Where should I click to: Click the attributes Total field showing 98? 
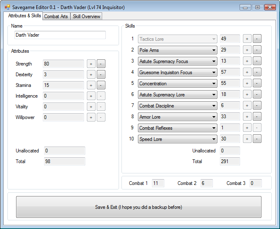(x=65, y=161)
